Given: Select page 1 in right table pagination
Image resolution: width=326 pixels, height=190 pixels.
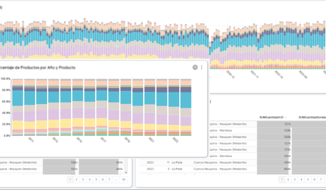Looking at the screenshot, I should (x=282, y=180).
